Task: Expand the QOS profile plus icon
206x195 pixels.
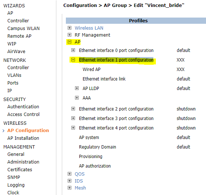Action: [70, 174]
